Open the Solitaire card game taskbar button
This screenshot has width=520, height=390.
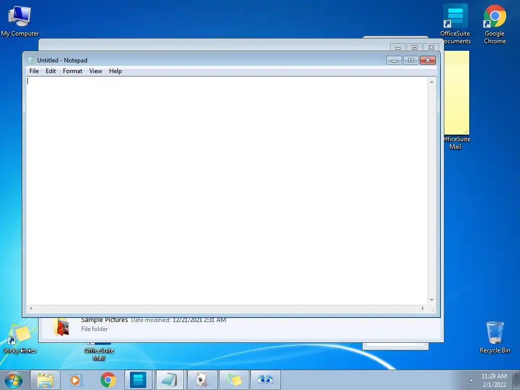pos(202,380)
